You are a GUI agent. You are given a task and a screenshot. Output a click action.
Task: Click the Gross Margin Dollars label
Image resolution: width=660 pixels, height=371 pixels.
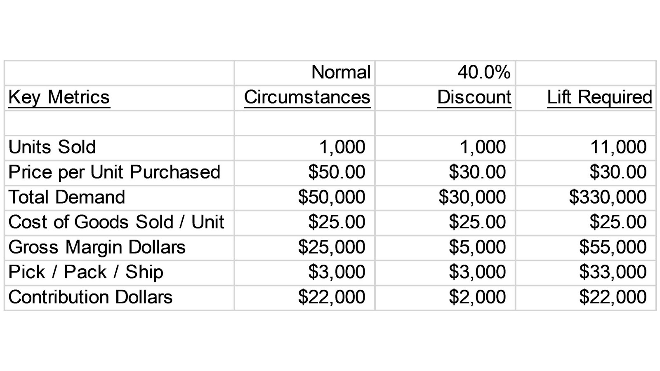point(97,247)
